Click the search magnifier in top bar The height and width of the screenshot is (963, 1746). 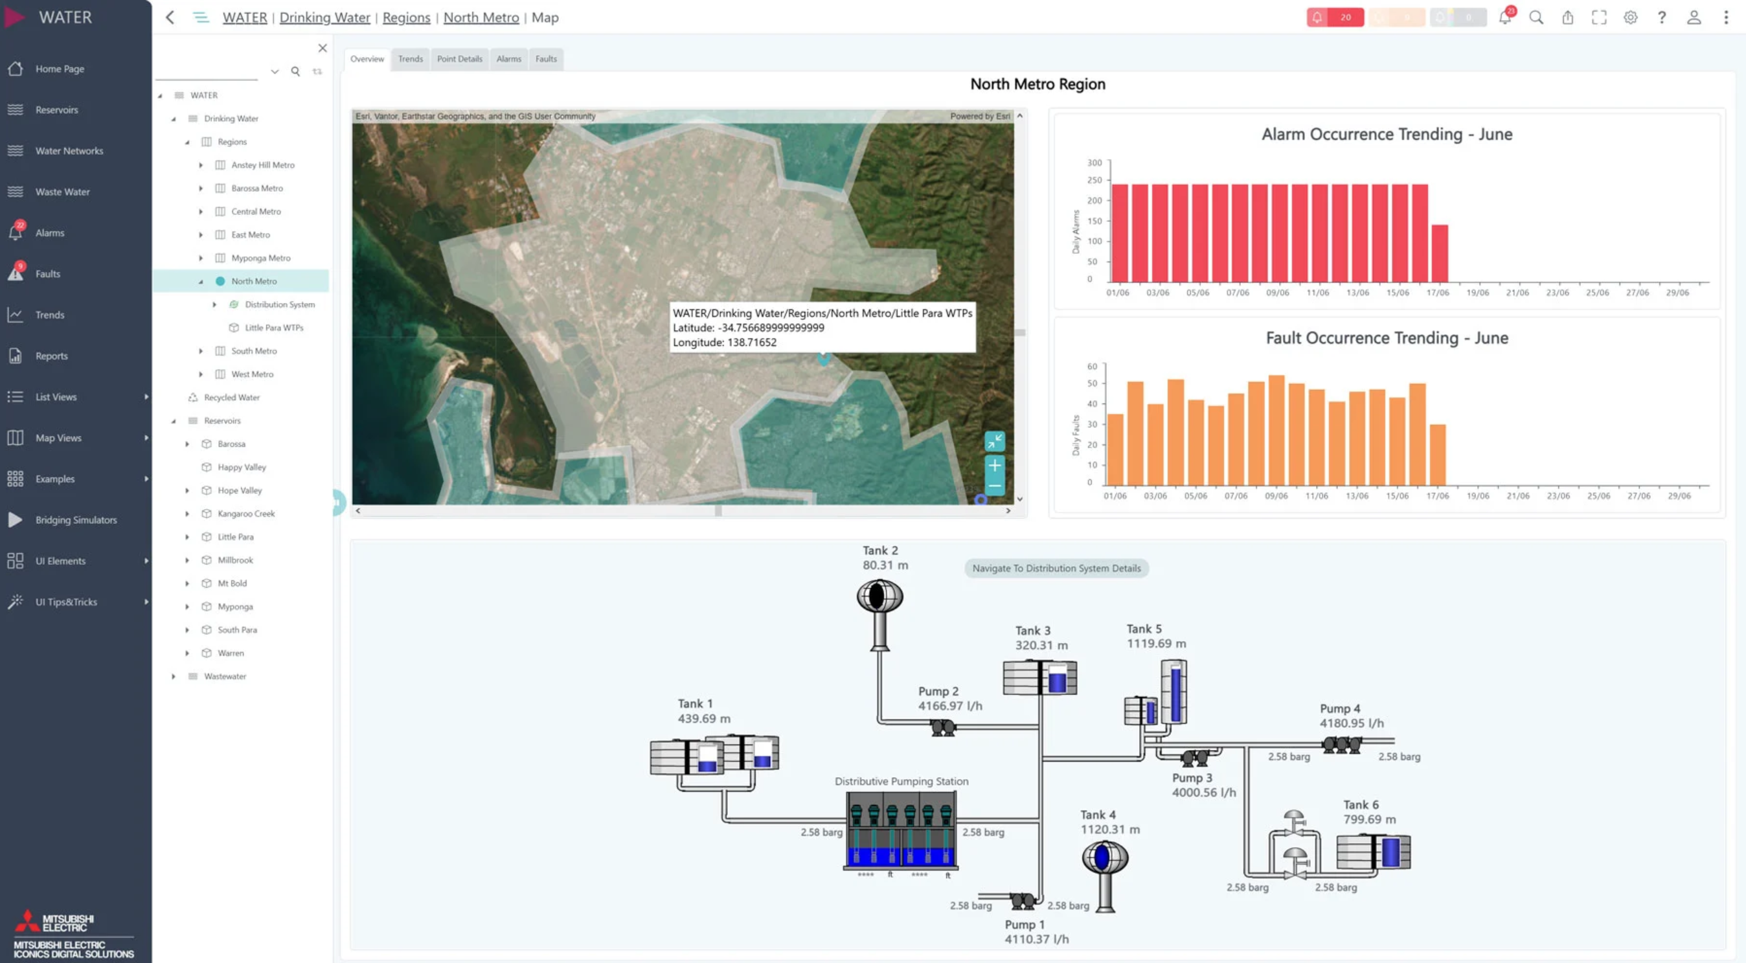(1537, 17)
